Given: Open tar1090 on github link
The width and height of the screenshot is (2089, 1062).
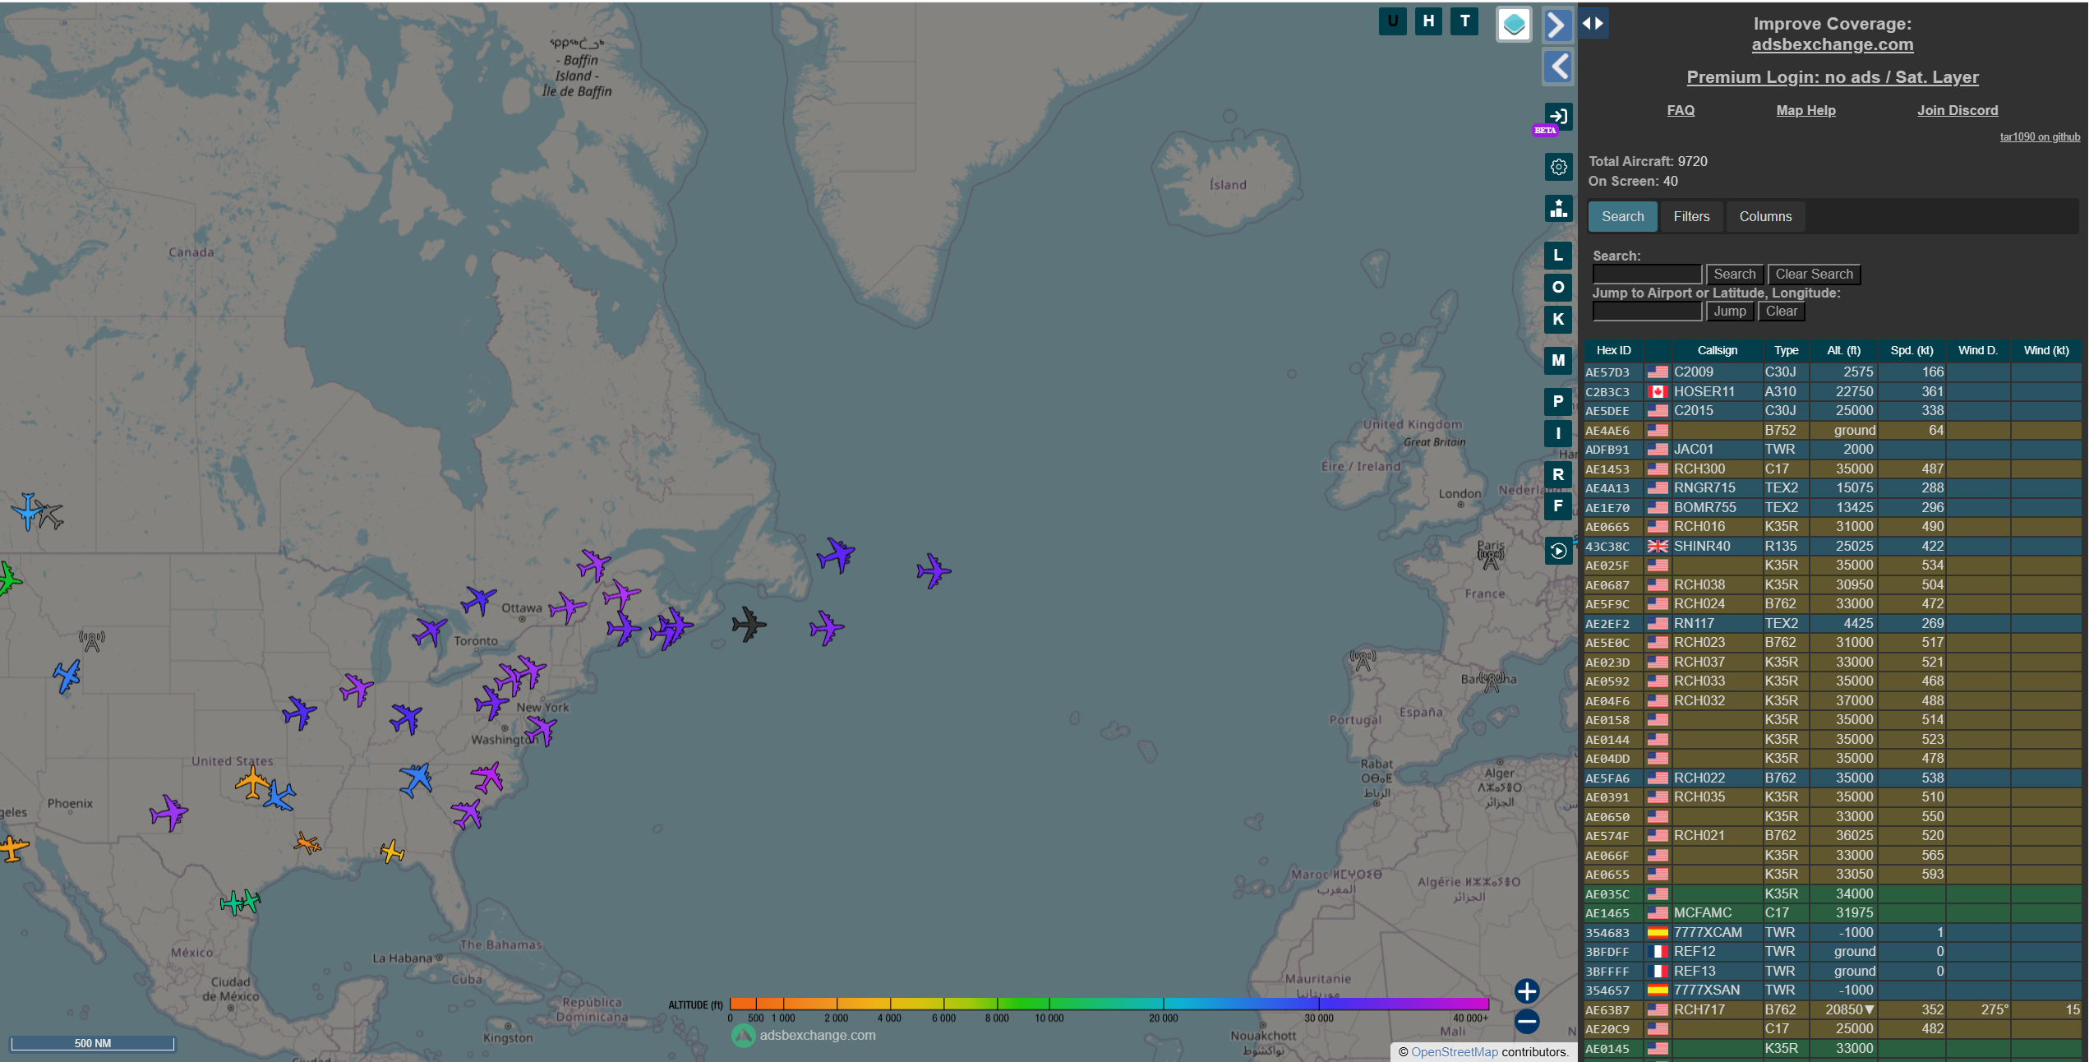Looking at the screenshot, I should coord(2040,137).
